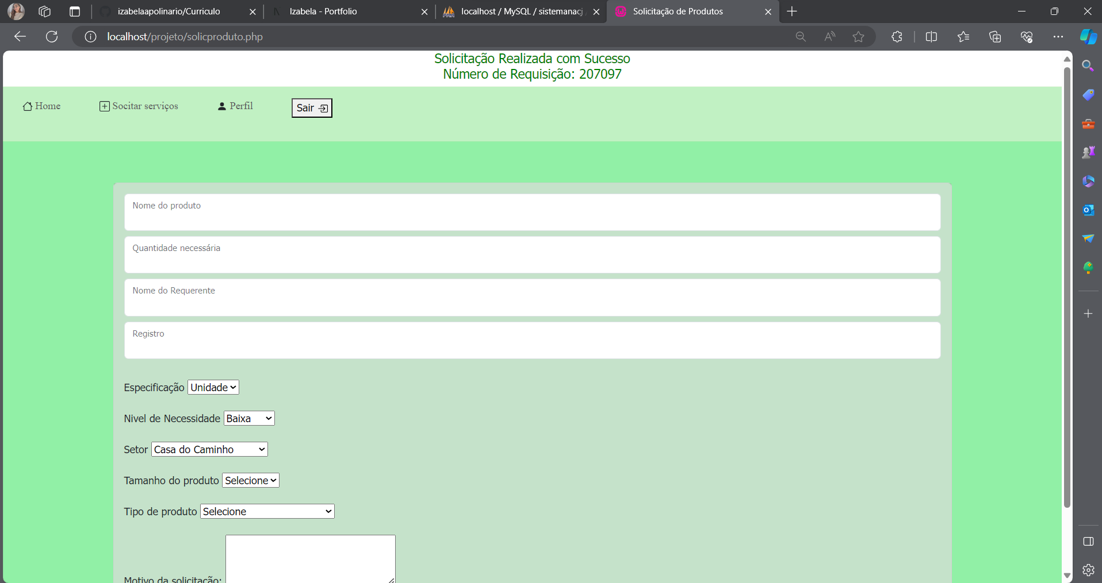
Task: Click the browser refresh icon
Action: (x=52, y=37)
